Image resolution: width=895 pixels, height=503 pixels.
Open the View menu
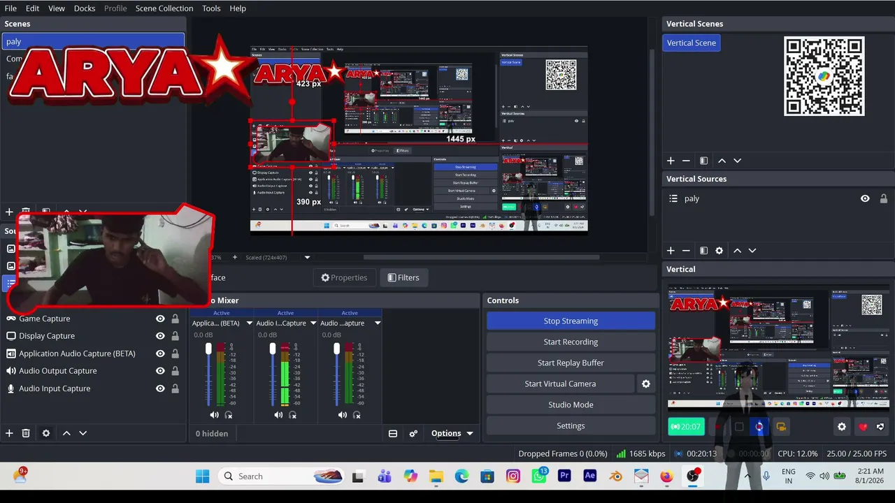pyautogui.click(x=57, y=8)
